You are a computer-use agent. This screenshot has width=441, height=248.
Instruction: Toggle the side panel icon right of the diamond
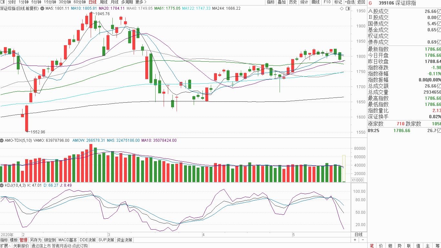(347, 9)
